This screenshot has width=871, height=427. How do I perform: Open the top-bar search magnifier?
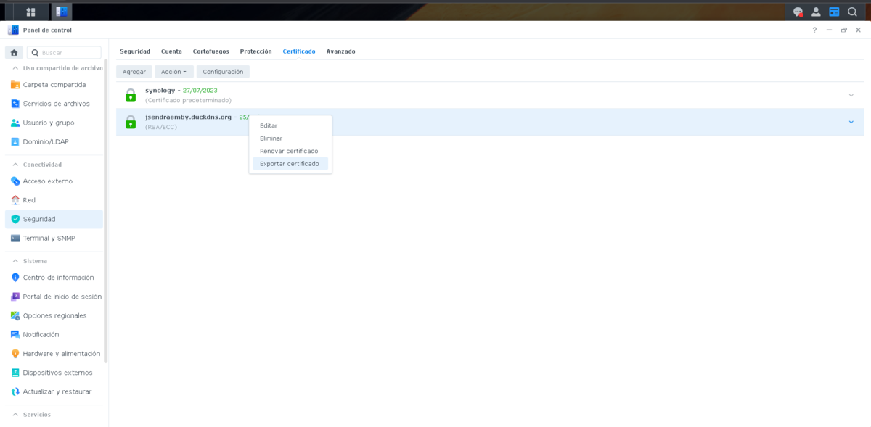(x=852, y=12)
